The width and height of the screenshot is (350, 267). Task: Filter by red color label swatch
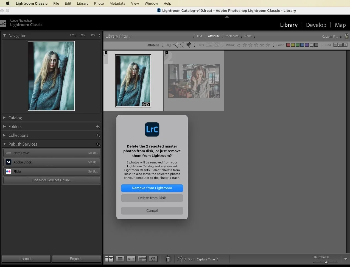click(288, 45)
